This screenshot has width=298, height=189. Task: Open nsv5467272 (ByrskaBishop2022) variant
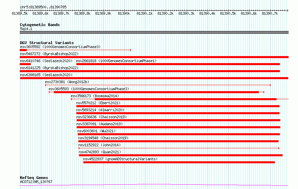click(x=49, y=54)
